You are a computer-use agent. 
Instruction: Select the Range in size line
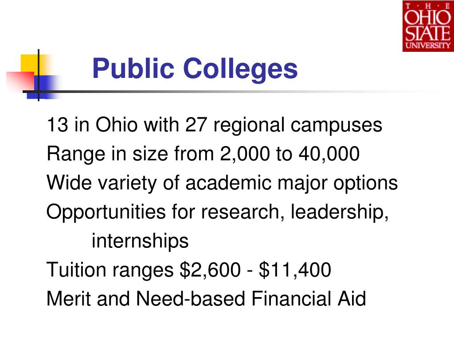203,154
